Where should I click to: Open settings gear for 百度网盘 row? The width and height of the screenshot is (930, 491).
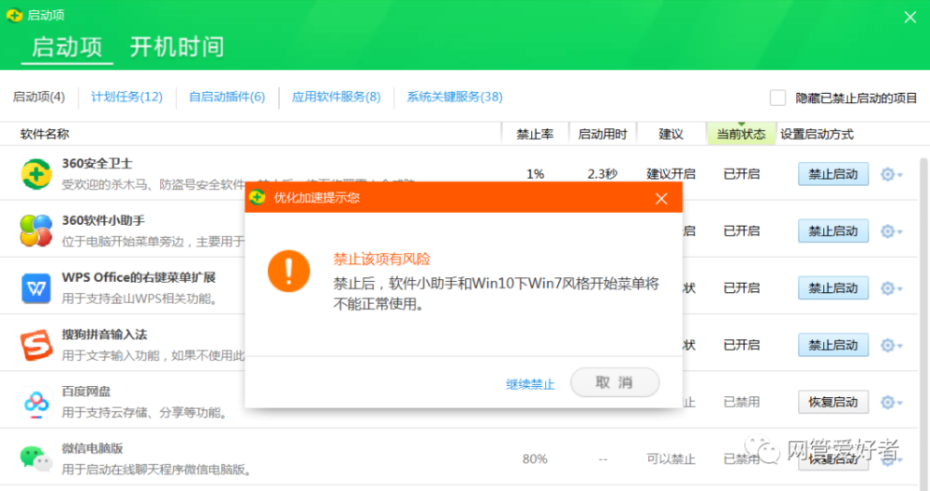(x=890, y=402)
